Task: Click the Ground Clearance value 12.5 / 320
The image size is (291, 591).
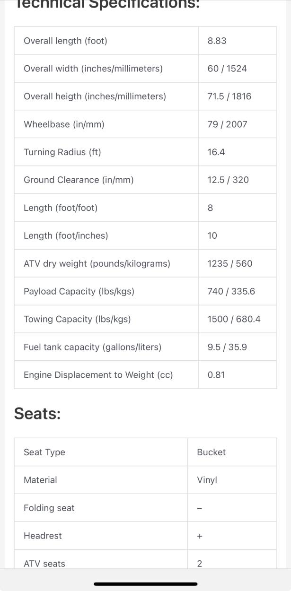Action: click(x=228, y=180)
